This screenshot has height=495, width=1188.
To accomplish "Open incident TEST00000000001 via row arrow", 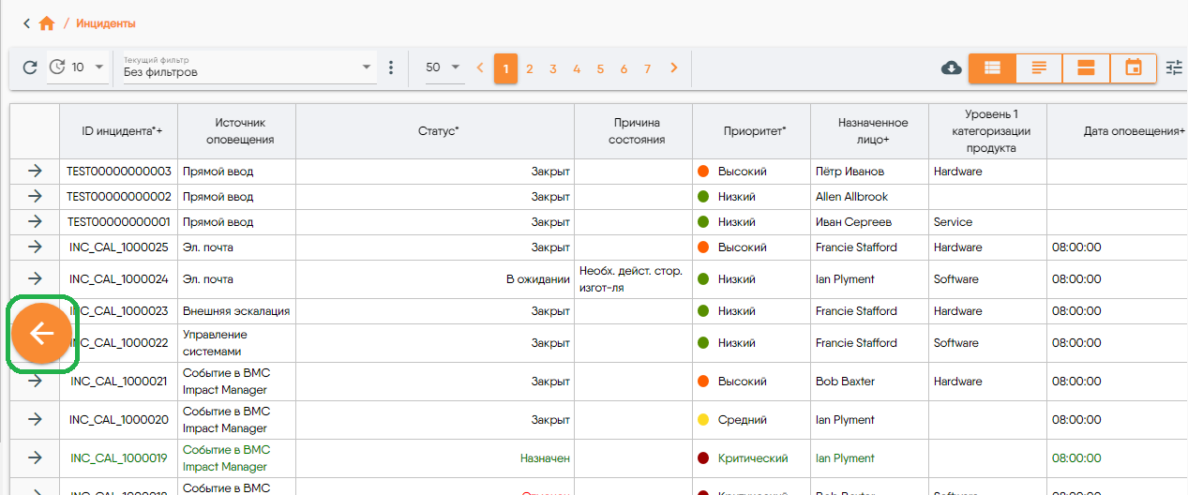I will click(x=35, y=222).
